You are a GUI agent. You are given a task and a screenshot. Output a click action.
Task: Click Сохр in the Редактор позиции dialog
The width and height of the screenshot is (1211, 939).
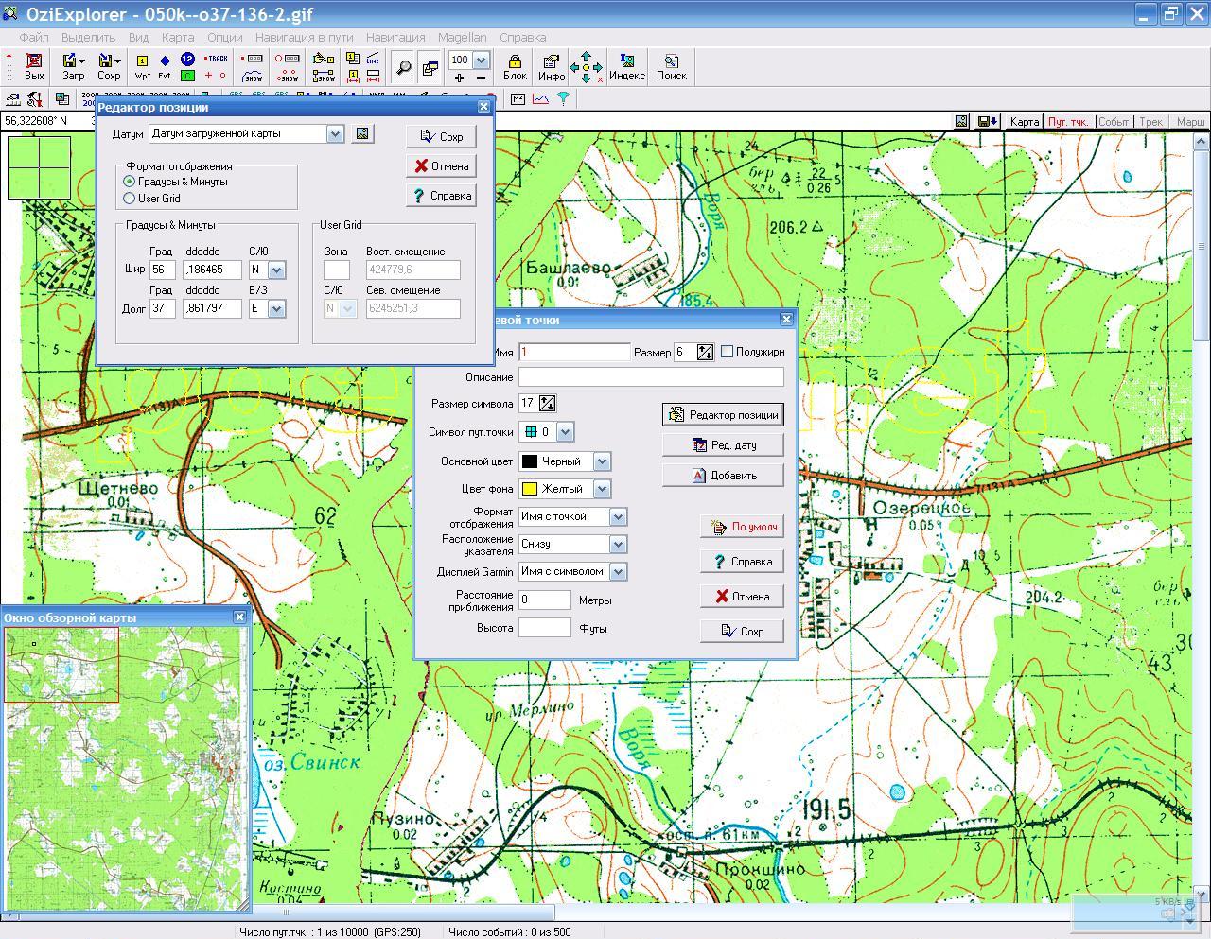(x=441, y=136)
